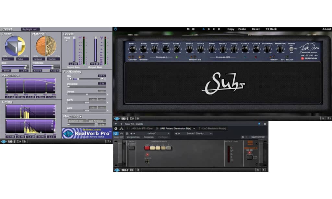Adjust the Distance slider in Positioning
332x199 pixels.
tap(86, 87)
